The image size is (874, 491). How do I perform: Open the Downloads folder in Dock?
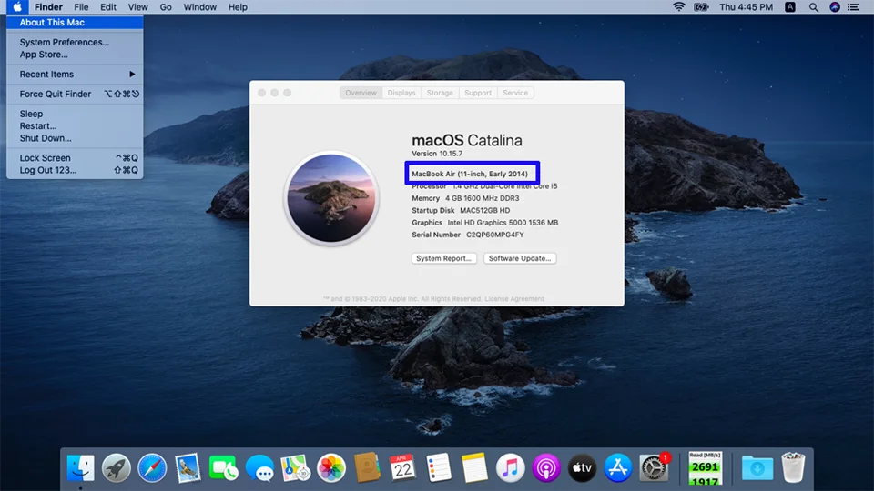(x=757, y=467)
